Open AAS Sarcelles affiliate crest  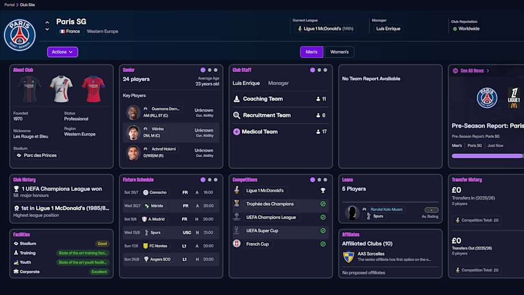coord(349,257)
